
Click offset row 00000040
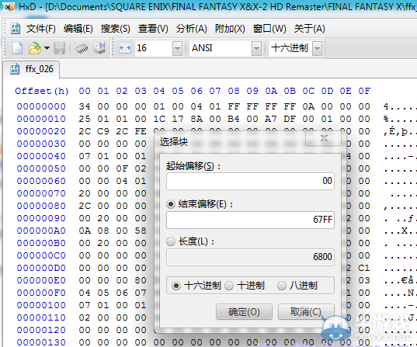click(41, 156)
